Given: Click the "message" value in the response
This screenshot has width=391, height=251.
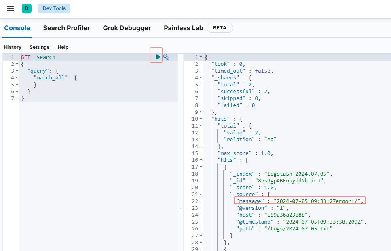Looking at the screenshot, I should [317, 201].
